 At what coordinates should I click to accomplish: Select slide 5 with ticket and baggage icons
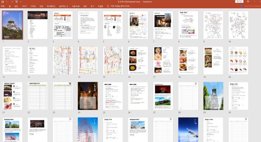[113, 25]
